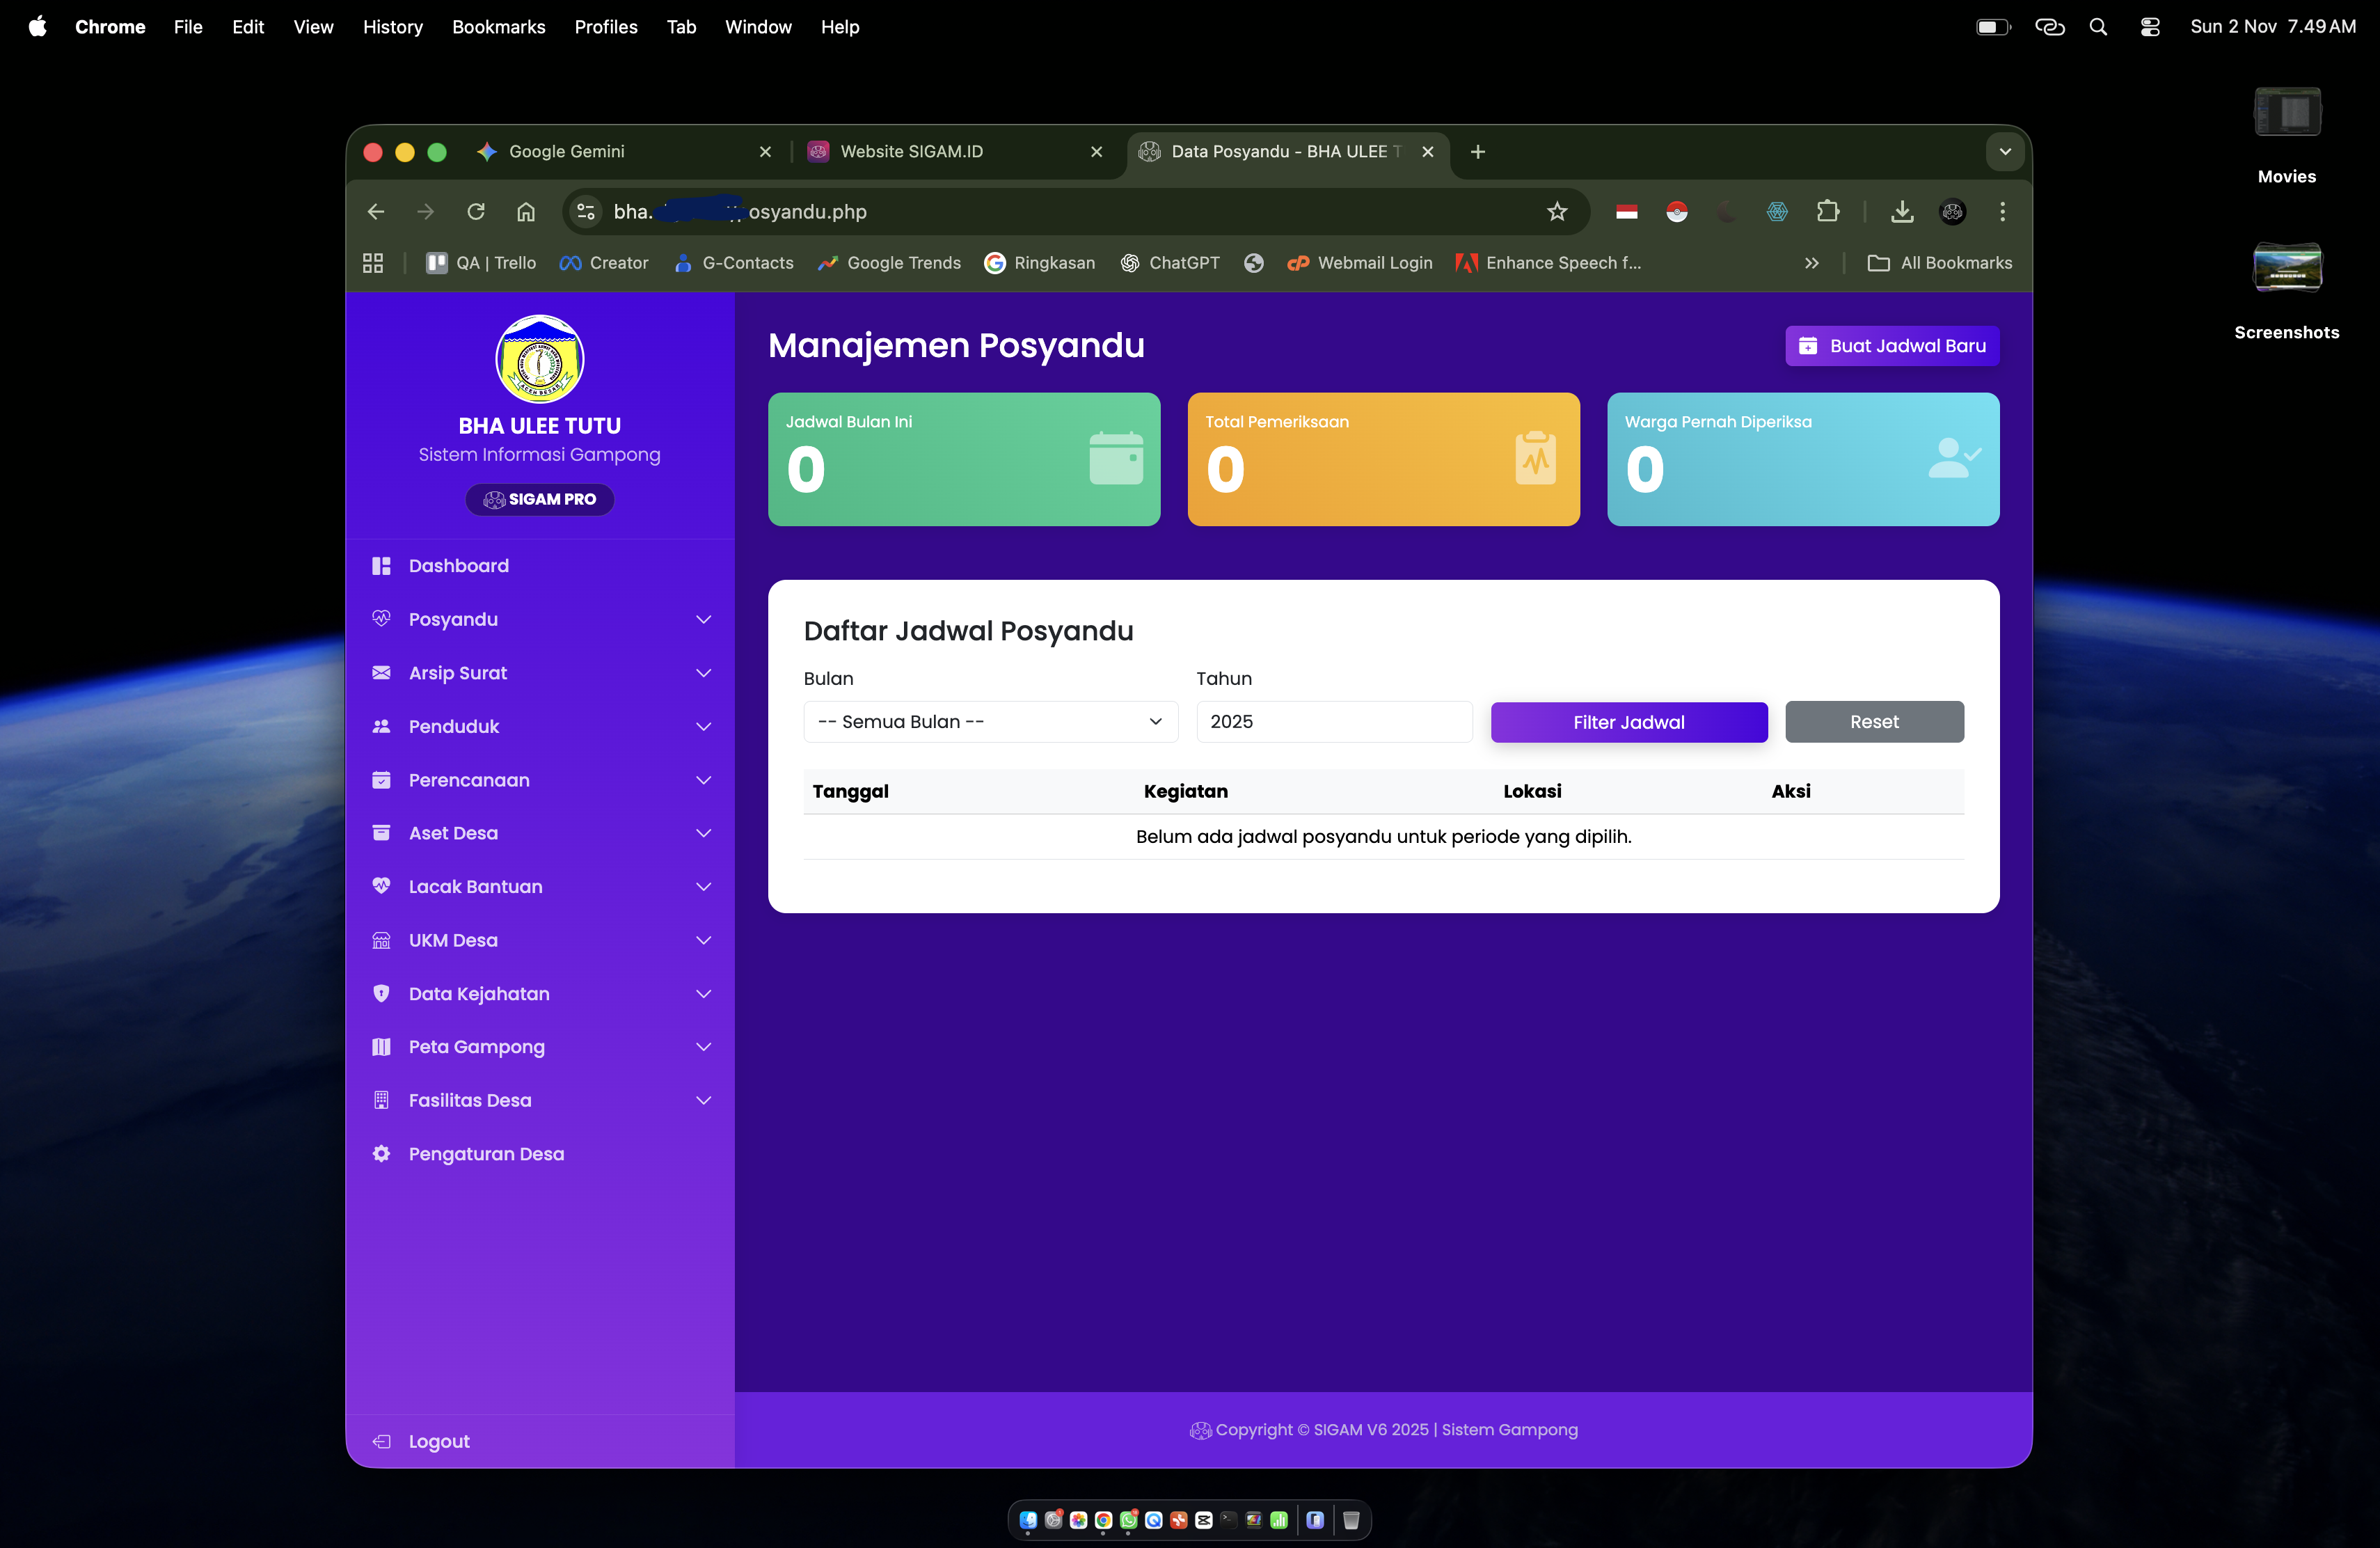Open Chrome extensions puzzle icon
The image size is (2380, 1548).
pyautogui.click(x=1827, y=211)
